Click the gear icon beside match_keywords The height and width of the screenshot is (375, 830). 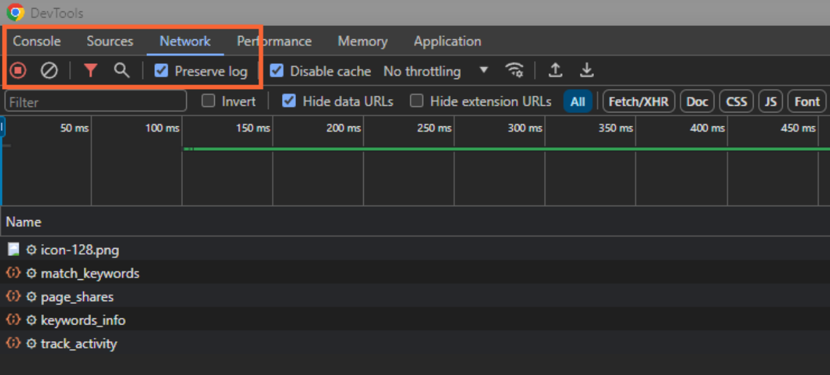tap(31, 273)
